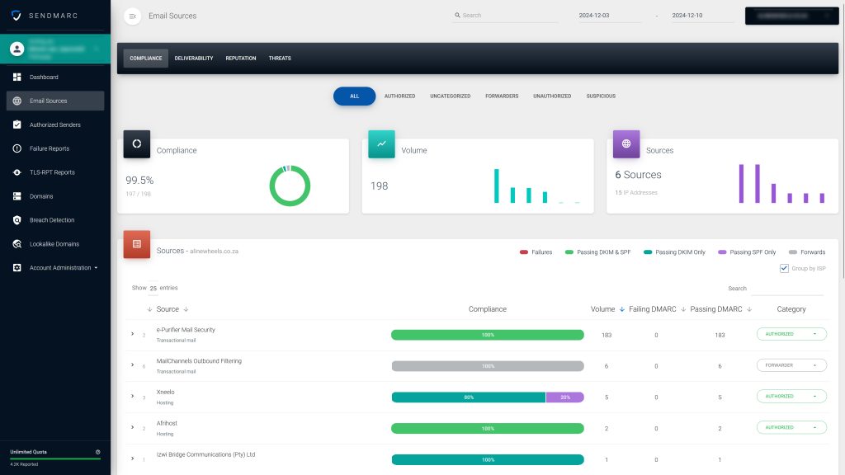Open category dropdown for e-Purifier Mail Security
This screenshot has width=845, height=475.
pos(791,334)
